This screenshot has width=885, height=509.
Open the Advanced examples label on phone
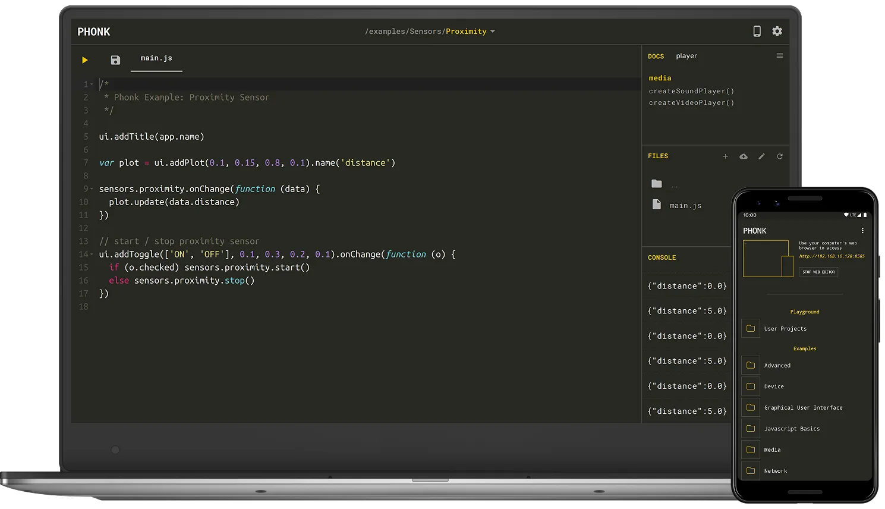coord(777,366)
